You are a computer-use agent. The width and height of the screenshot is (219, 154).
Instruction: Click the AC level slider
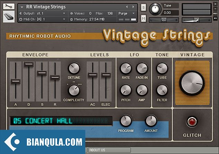pyautogui.click(x=93, y=75)
